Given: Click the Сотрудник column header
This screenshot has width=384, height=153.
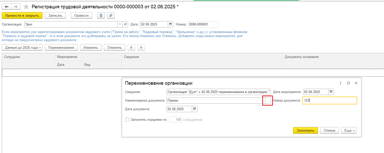Looking at the screenshot, I should coord(28,60).
